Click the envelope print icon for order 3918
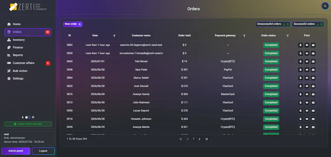The height and width of the screenshot is (157, 331). pyautogui.click(x=307, y=119)
